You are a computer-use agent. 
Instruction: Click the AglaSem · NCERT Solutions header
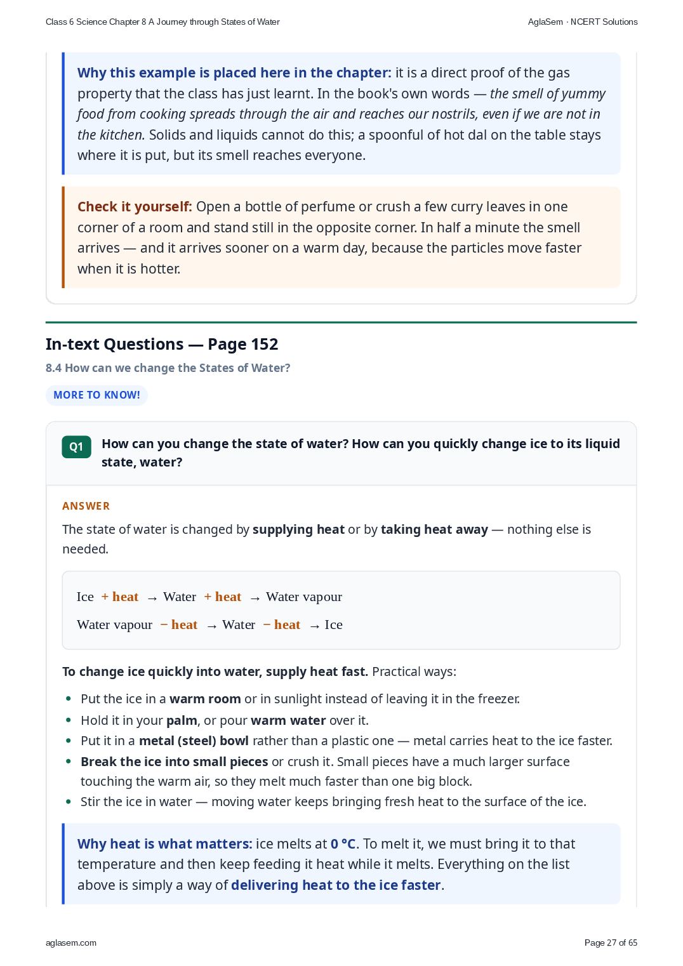tap(583, 22)
